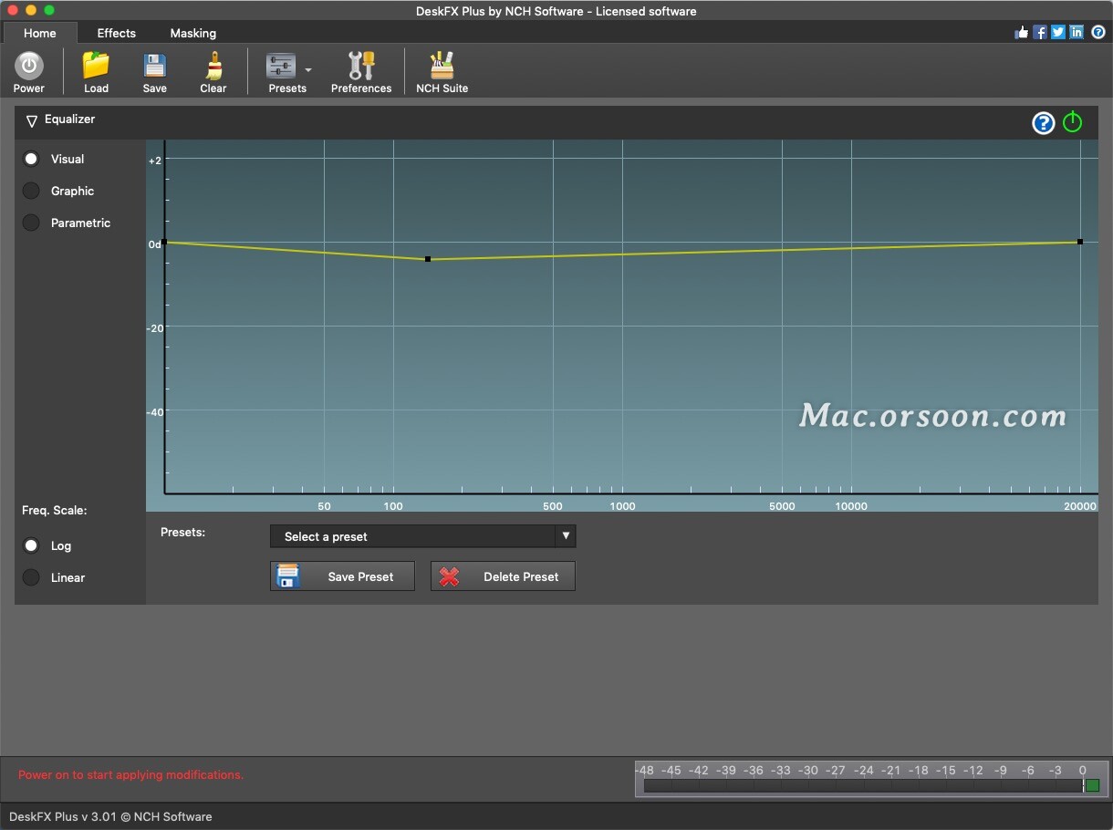
Task: Choose Linear frequency scale
Action: pyautogui.click(x=31, y=577)
